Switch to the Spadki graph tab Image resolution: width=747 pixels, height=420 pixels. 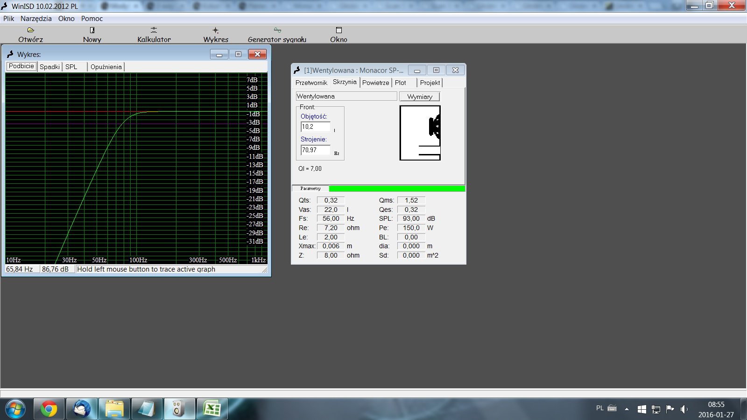49,67
